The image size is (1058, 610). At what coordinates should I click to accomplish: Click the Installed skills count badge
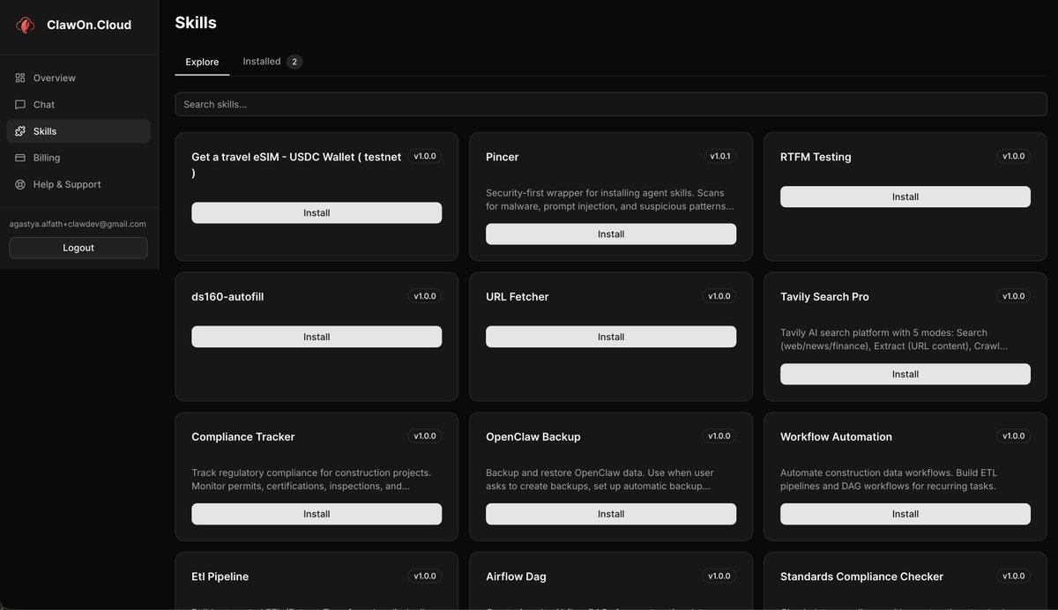[293, 61]
